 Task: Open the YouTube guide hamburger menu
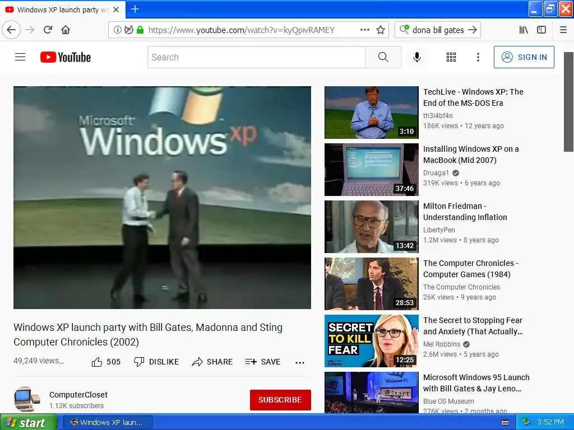pos(20,57)
